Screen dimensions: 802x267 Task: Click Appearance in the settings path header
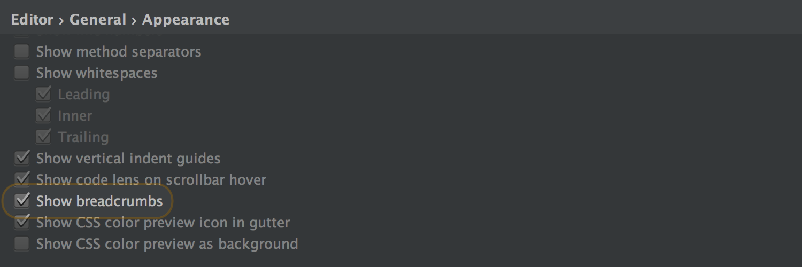186,20
